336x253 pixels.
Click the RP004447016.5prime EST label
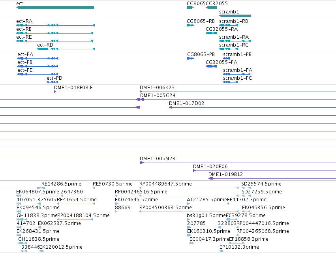(x=263, y=224)
